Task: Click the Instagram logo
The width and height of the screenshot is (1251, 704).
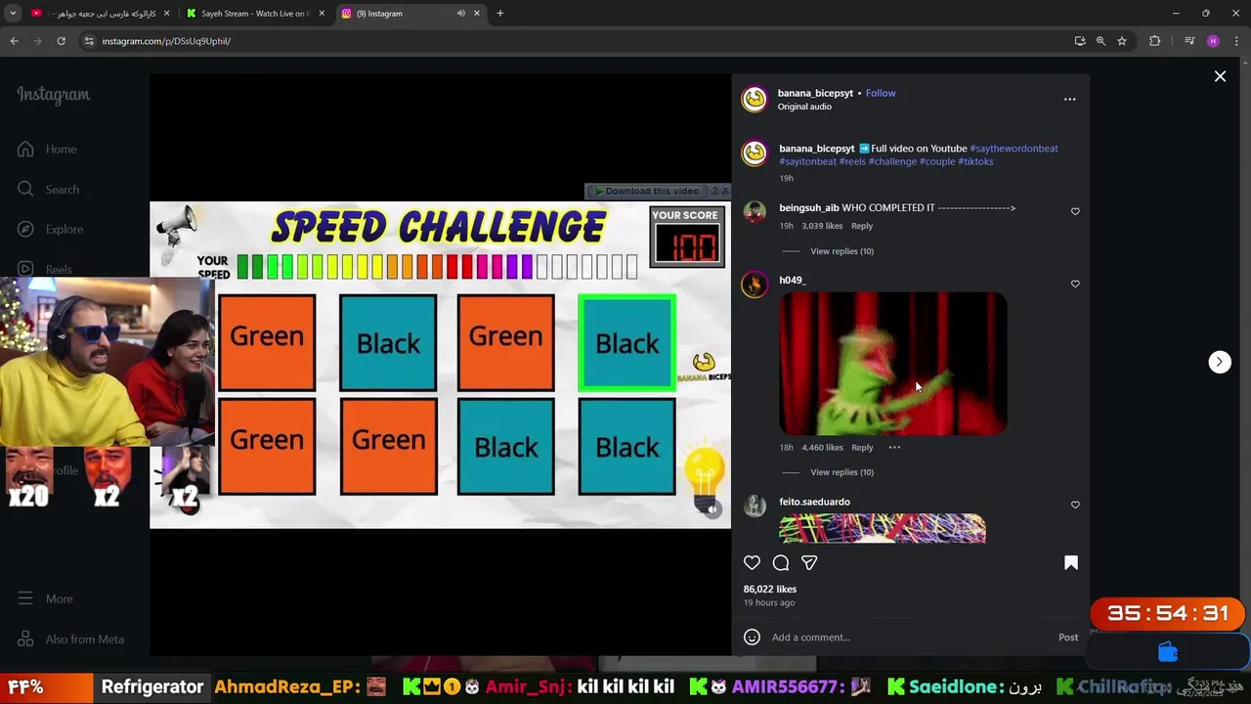Action: click(x=53, y=95)
